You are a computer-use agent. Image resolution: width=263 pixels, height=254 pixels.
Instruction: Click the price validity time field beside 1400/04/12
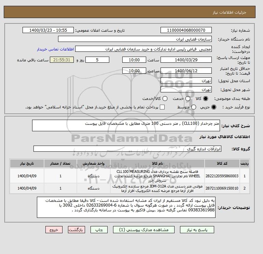click(x=134, y=71)
